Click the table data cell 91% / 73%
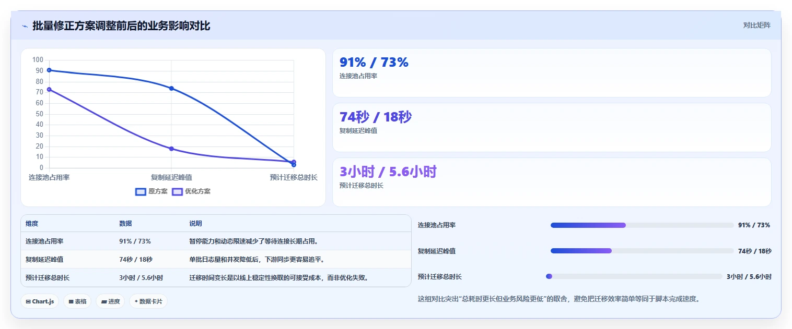The image size is (792, 329). click(135, 241)
